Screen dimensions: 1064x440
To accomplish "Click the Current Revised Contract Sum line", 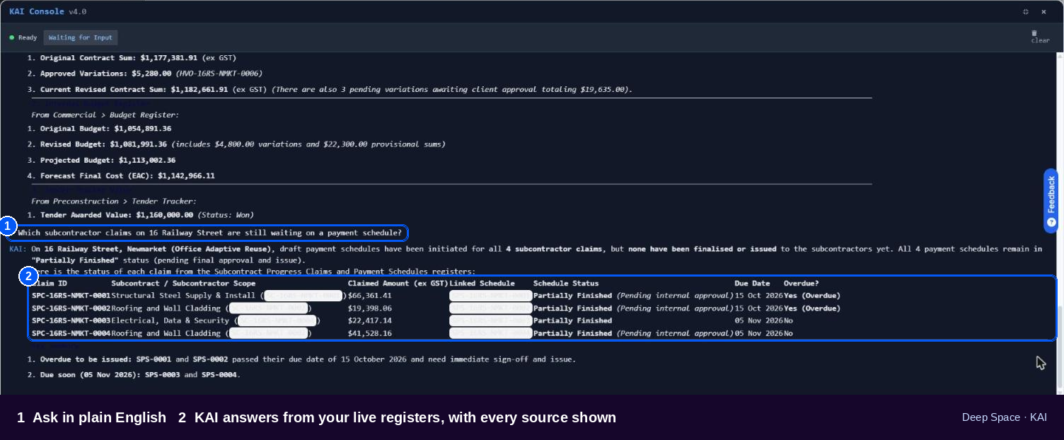I will (x=330, y=90).
